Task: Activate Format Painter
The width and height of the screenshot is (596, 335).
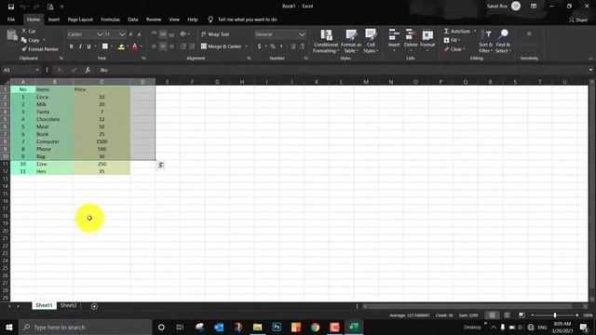Action: (40, 49)
